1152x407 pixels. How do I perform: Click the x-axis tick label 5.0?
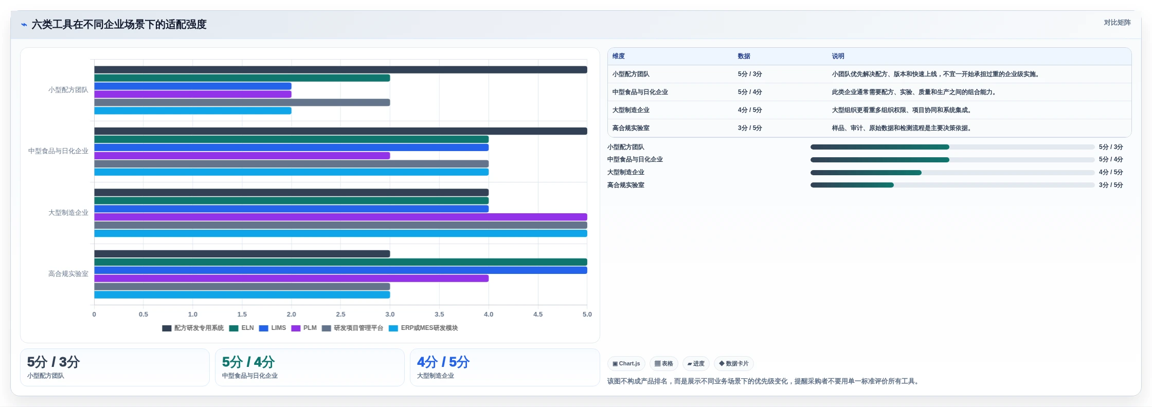(587, 314)
